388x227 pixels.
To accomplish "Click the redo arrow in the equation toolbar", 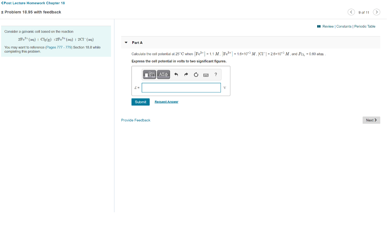I will point(186,75).
